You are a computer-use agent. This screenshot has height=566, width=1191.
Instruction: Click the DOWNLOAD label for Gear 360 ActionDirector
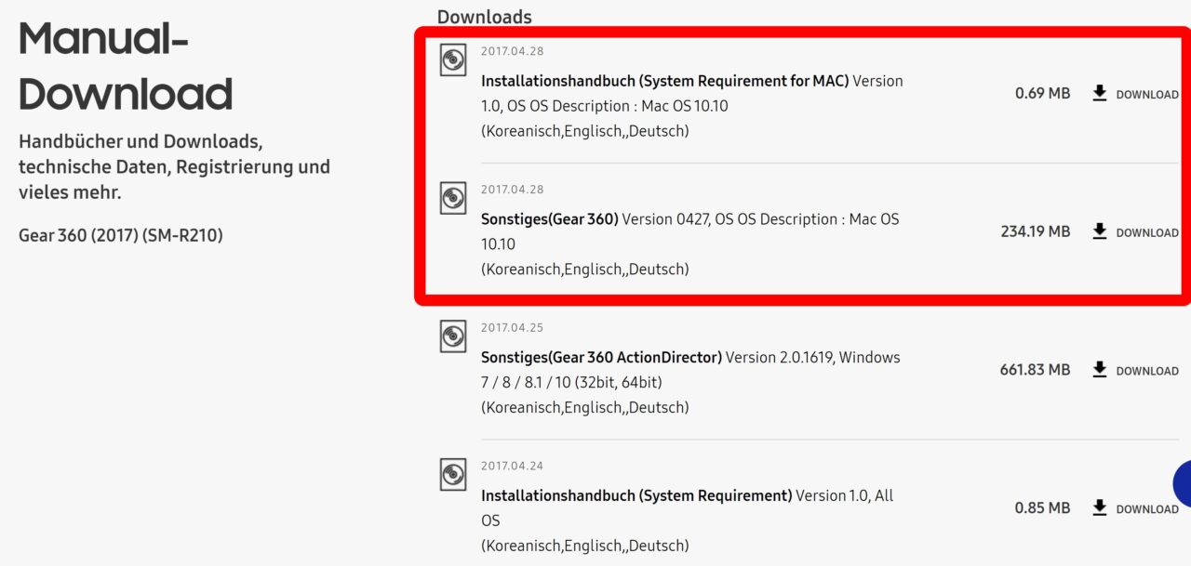pyautogui.click(x=1147, y=372)
